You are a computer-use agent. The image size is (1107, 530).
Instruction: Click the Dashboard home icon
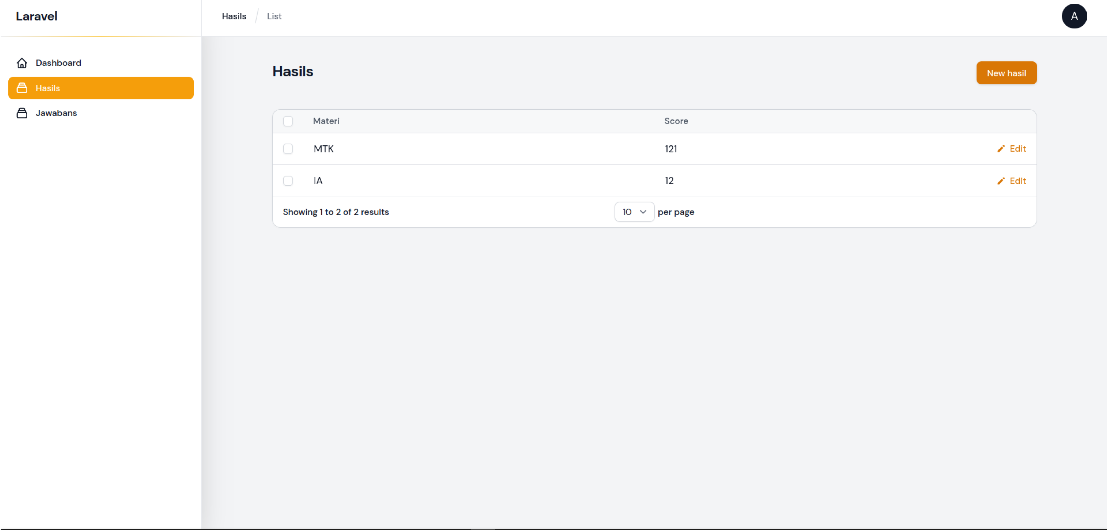pyautogui.click(x=22, y=63)
